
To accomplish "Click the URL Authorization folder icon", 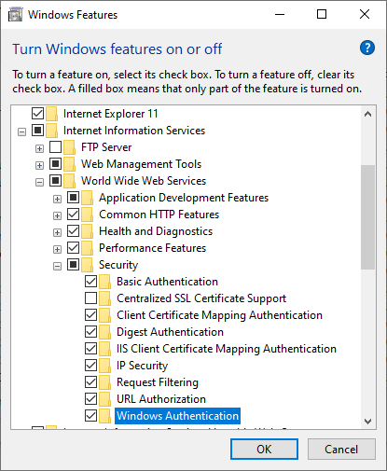I will click(x=104, y=399).
